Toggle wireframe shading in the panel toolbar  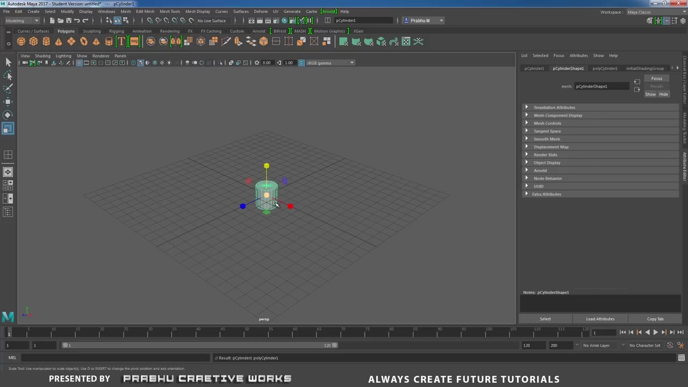tap(133, 63)
